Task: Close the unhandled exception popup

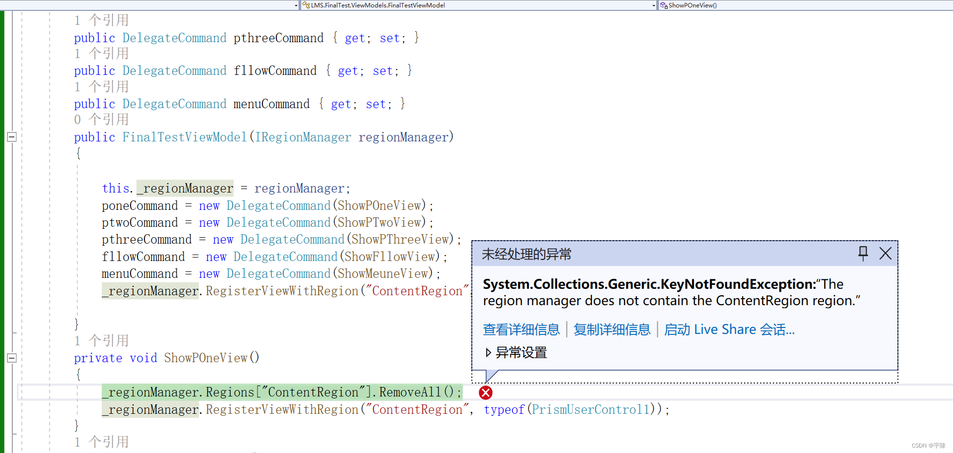Action: point(886,254)
